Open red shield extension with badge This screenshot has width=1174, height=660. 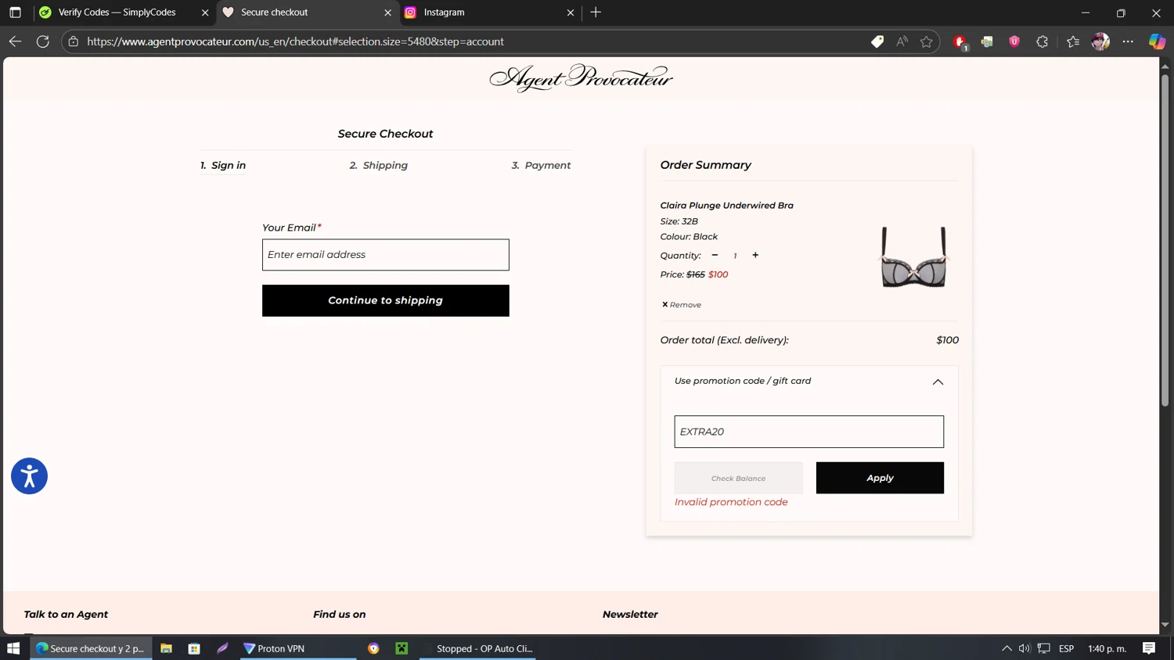pyautogui.click(x=960, y=42)
